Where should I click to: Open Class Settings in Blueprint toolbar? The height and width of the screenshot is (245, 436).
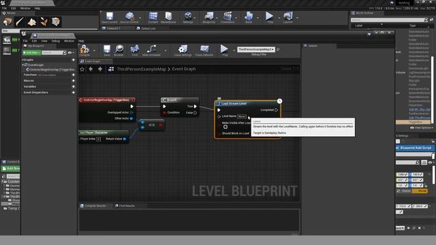point(183,50)
